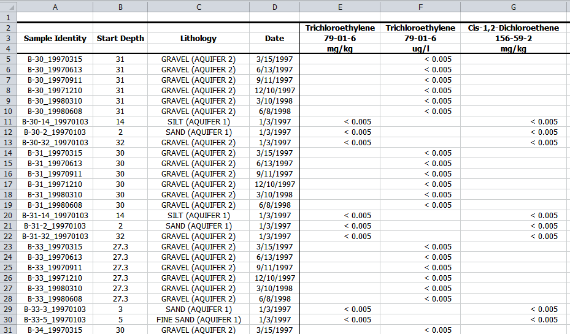
Task: Click the column E header
Action: tap(340, 6)
